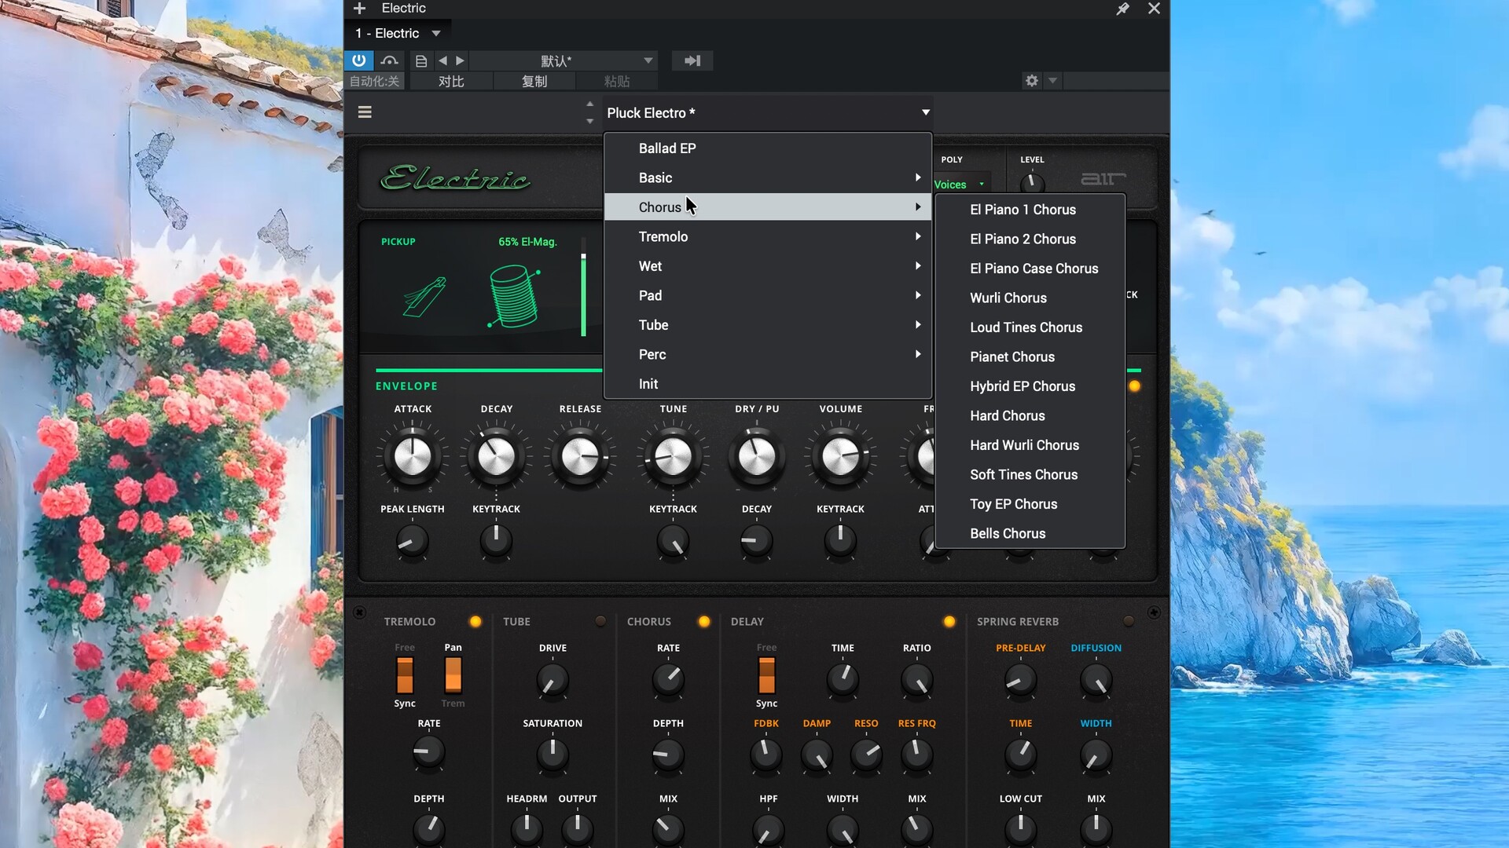Toggle the Delay effect LED
Screen dimensions: 1509x848
click(x=949, y=621)
